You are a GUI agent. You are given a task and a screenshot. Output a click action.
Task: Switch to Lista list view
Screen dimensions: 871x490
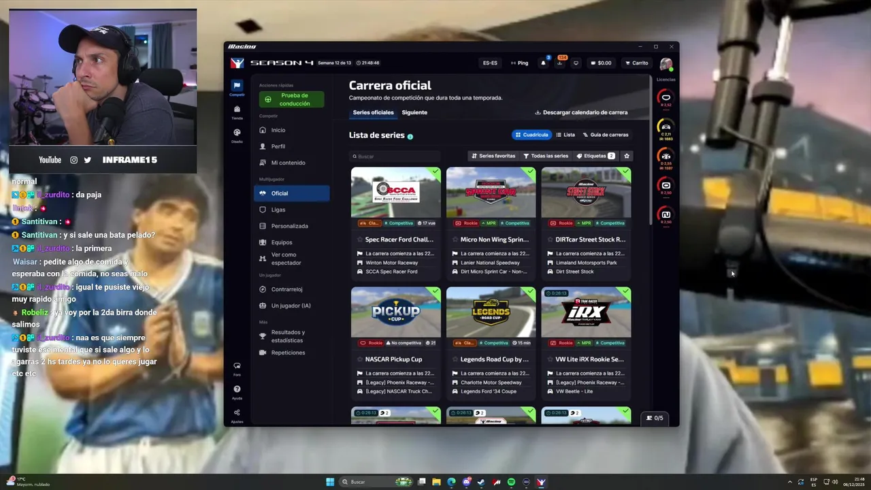pos(565,135)
